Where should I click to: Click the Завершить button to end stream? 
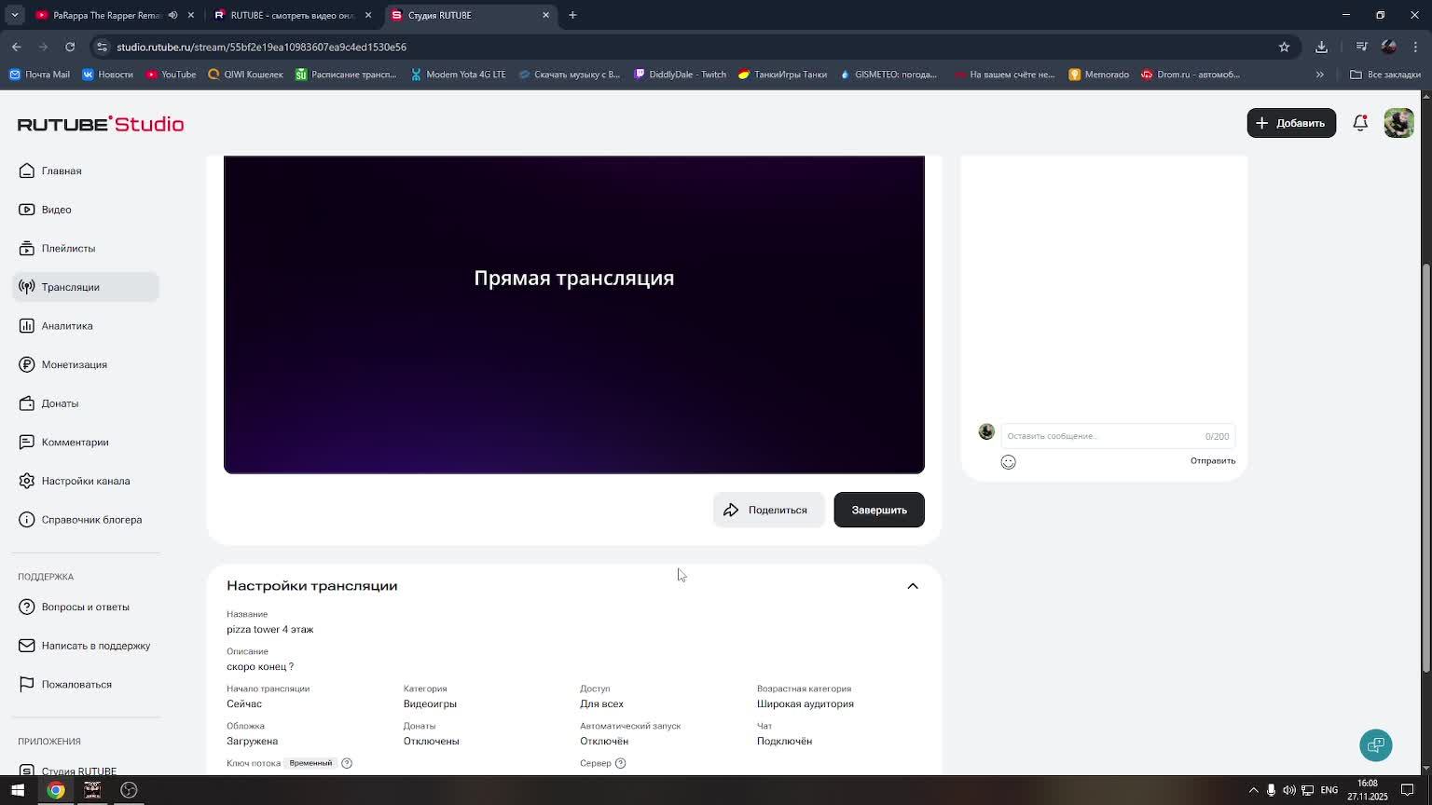879,510
